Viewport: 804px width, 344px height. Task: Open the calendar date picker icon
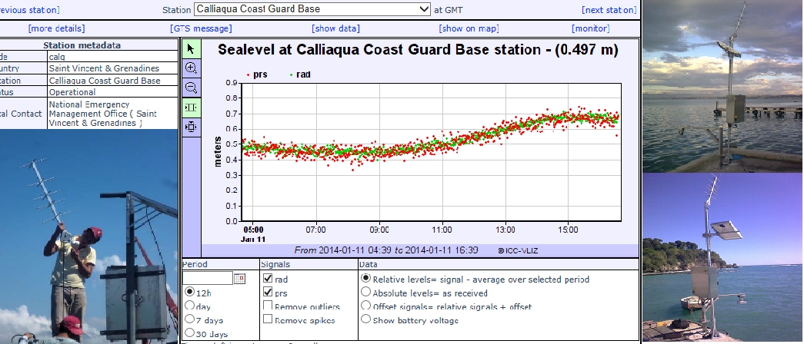pyautogui.click(x=239, y=278)
